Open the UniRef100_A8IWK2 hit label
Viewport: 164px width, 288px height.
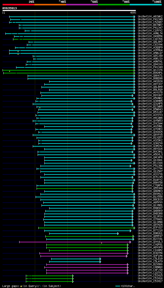click(150, 17)
